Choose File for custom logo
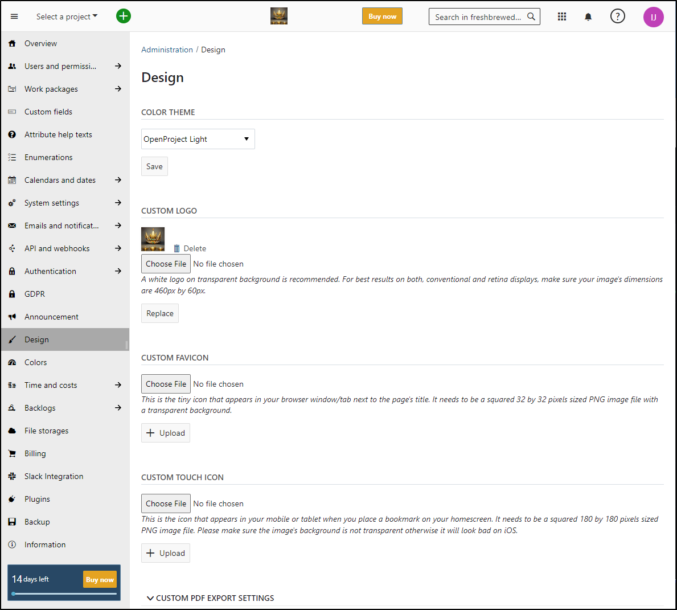 [166, 264]
